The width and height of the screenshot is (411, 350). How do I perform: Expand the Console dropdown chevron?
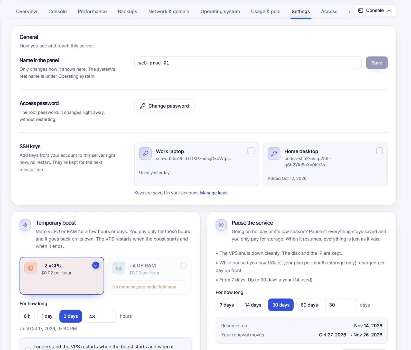pos(389,11)
